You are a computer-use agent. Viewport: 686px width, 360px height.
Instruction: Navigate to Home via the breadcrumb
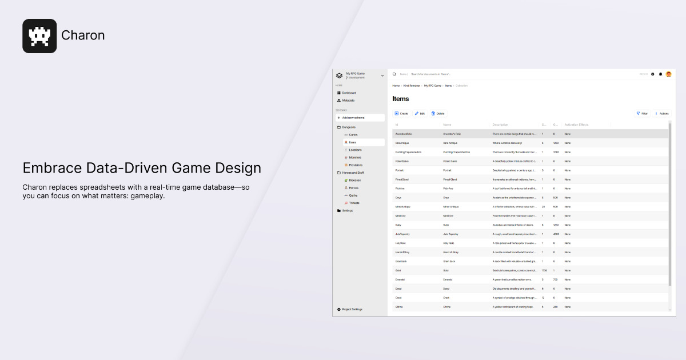(x=396, y=86)
